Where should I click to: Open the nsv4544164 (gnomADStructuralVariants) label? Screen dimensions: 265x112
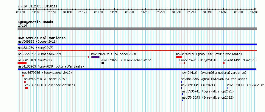213,73
